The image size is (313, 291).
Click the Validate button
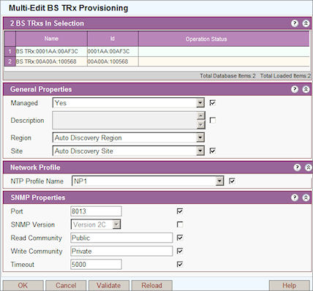pos(108,285)
